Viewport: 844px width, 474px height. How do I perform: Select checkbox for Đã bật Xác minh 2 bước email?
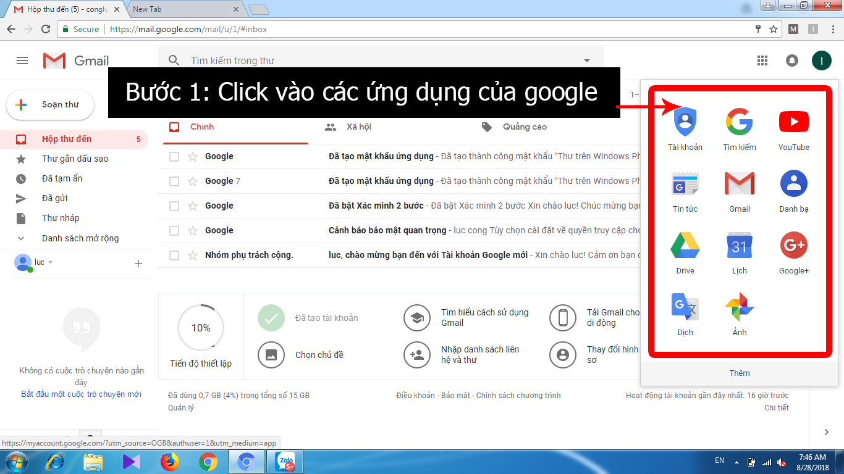pyautogui.click(x=174, y=206)
